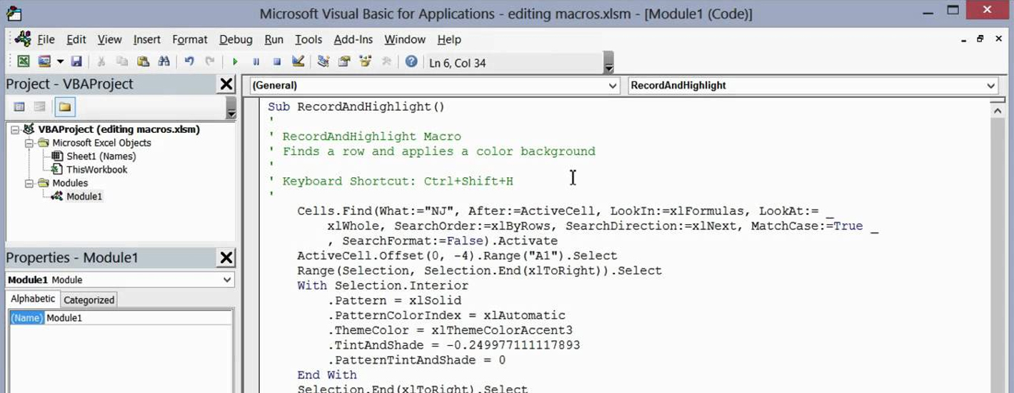Click the Reset stop icon
Screen dimensions: 1014x393
277,62
